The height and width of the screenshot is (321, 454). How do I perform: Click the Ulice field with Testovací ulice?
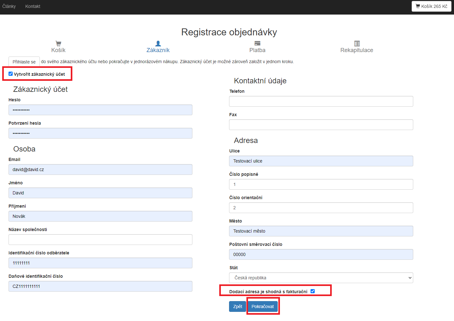[x=321, y=161]
